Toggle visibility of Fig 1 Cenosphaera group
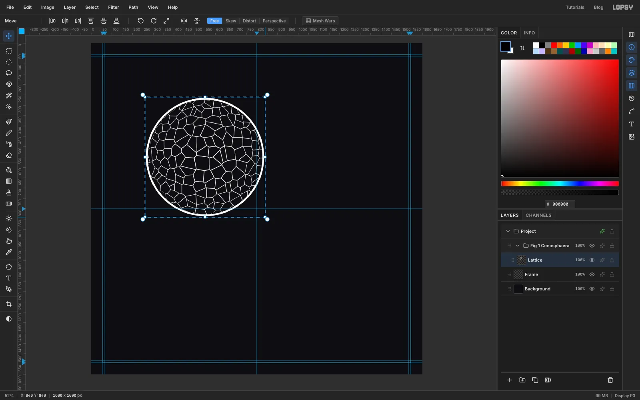This screenshot has height=400, width=640. (x=592, y=246)
